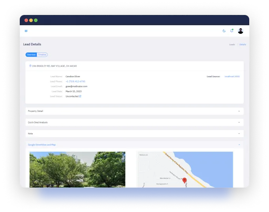Image resolution: width=269 pixels, height=212 pixels.
Task: Click the street view photo thumbnail
Action: pos(77,169)
